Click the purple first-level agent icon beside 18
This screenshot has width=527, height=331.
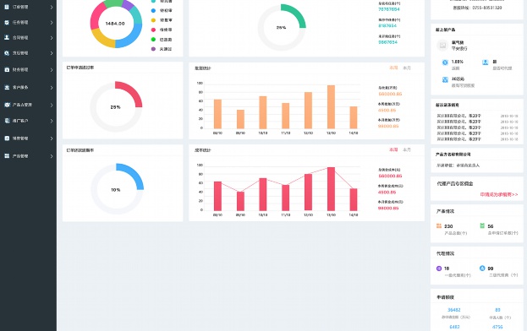click(x=439, y=269)
